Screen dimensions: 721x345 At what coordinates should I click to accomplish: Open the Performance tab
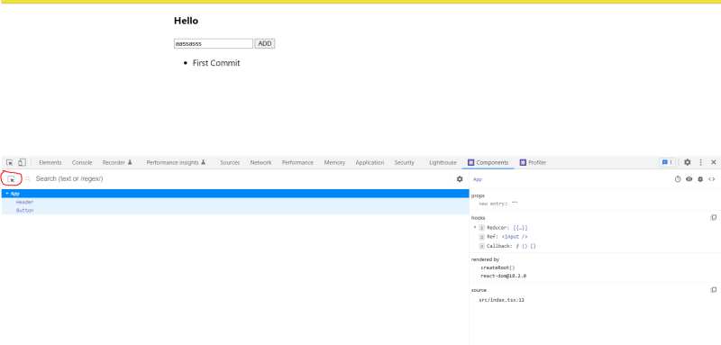[297, 163]
